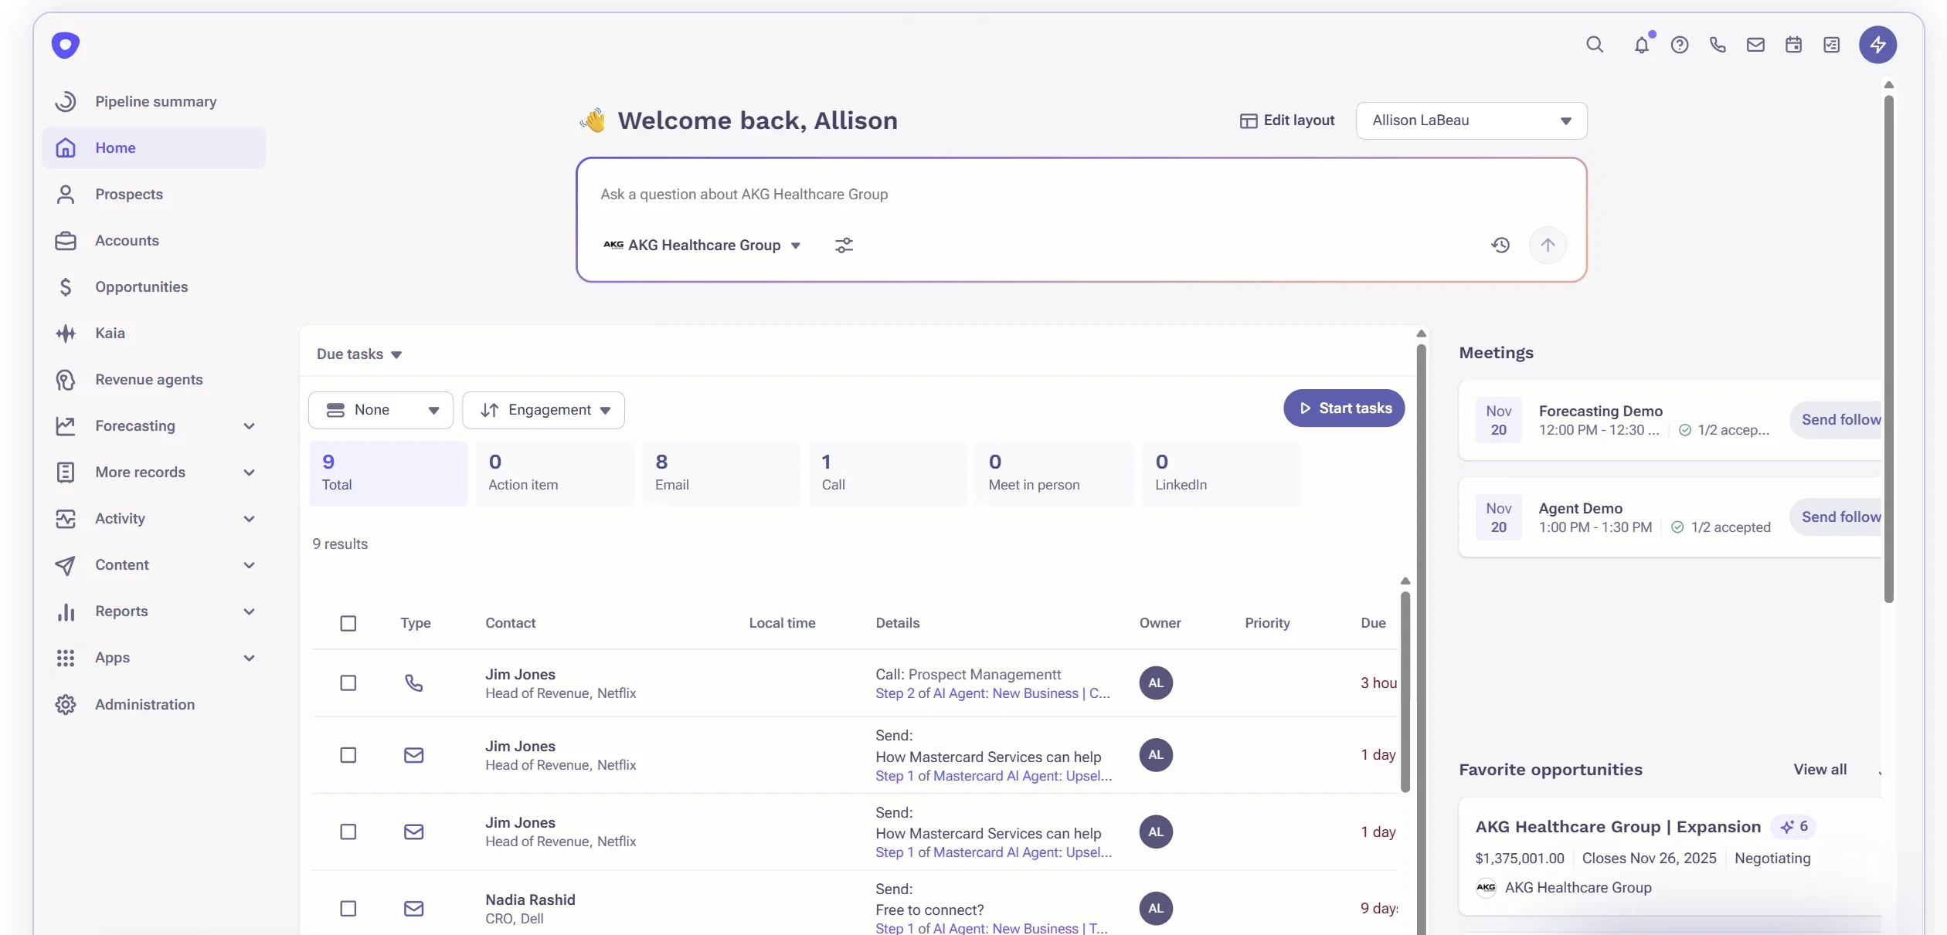Click the Administration gear icon
Screen dimensions: 1947x935
[66, 704]
